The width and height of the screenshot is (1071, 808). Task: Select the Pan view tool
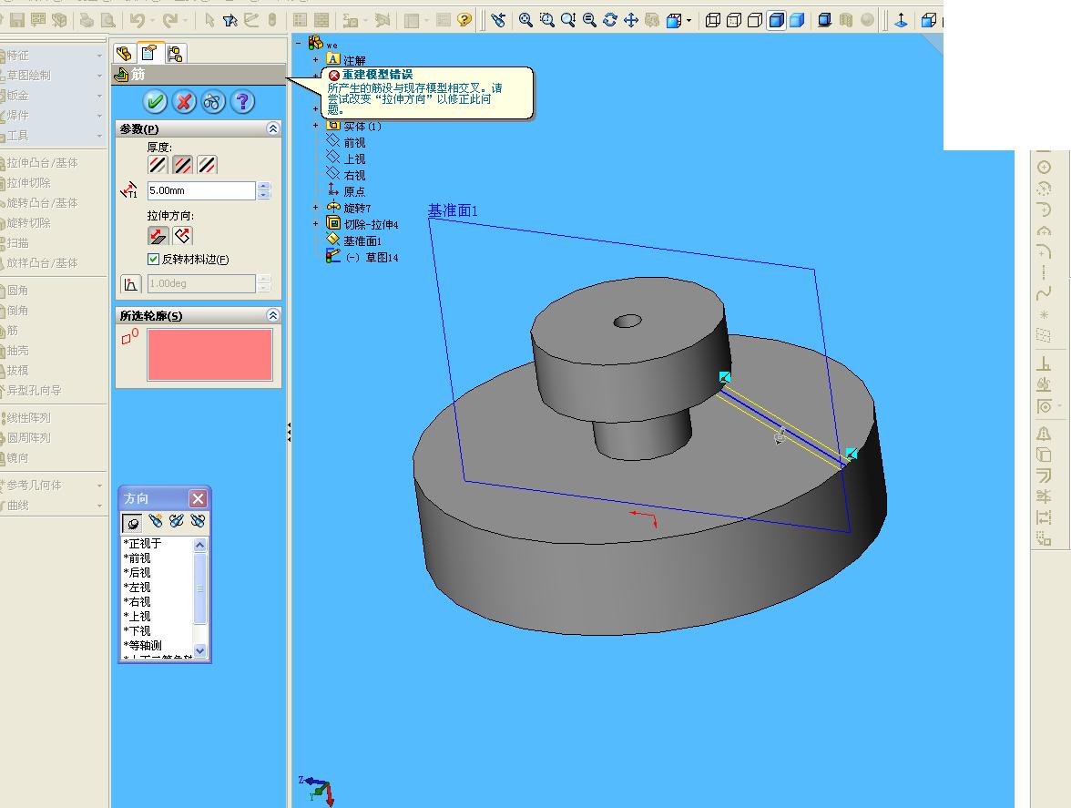631,20
